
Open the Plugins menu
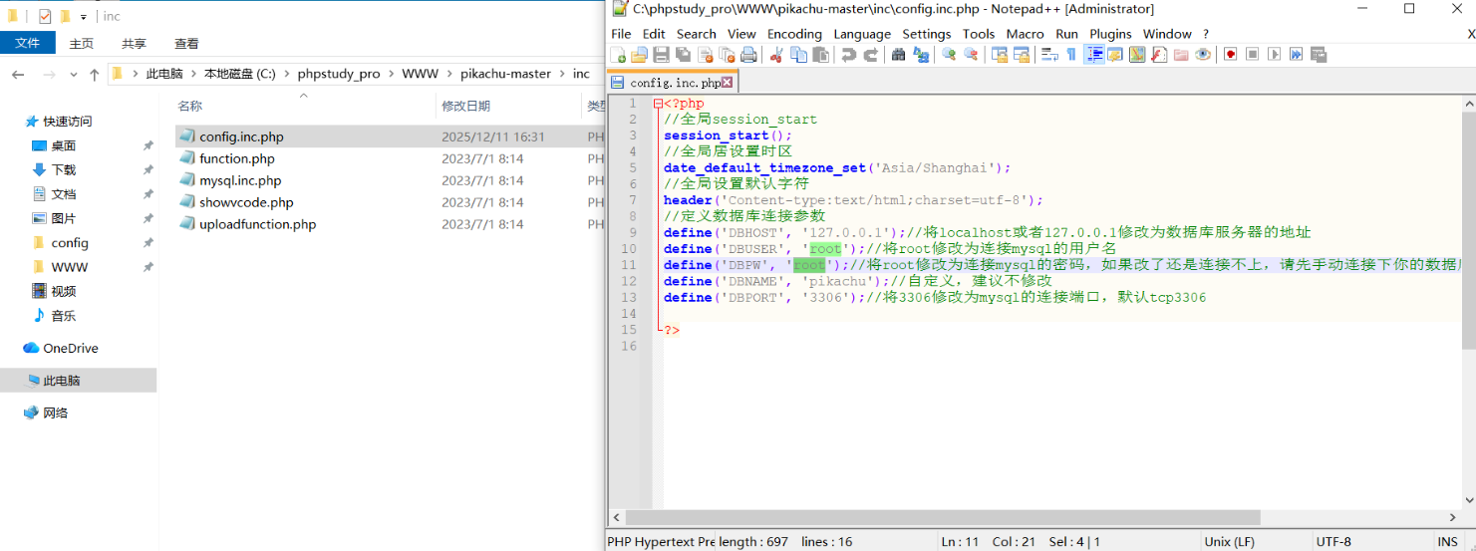[x=1110, y=34]
